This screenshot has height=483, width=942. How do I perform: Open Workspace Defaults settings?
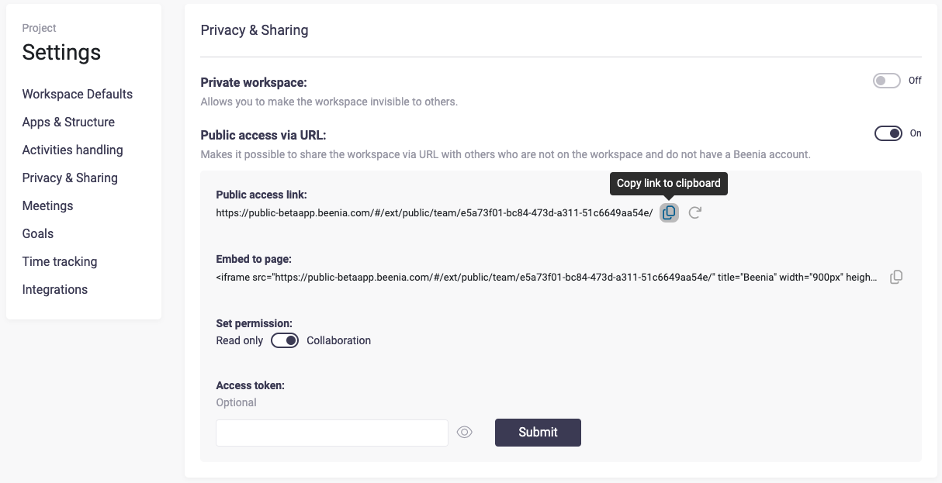point(77,94)
